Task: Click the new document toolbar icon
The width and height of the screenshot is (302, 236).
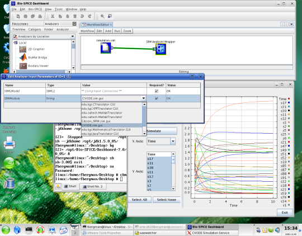Action: [x=18, y=16]
